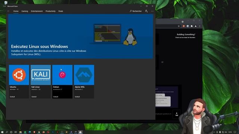Click the Exécutez Linux sous Windows banner
Viewport: 239px width, 134px height.
[x=81, y=36]
